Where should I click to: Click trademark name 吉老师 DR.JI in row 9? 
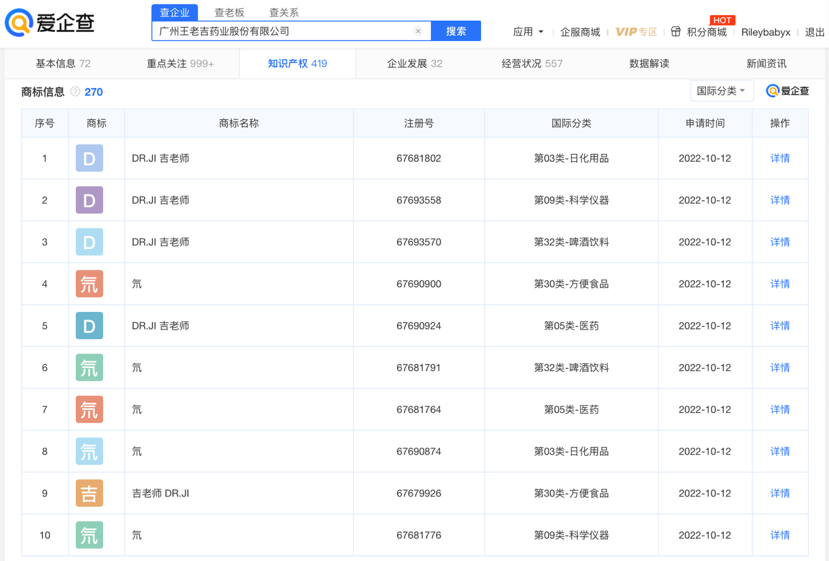[x=161, y=493]
